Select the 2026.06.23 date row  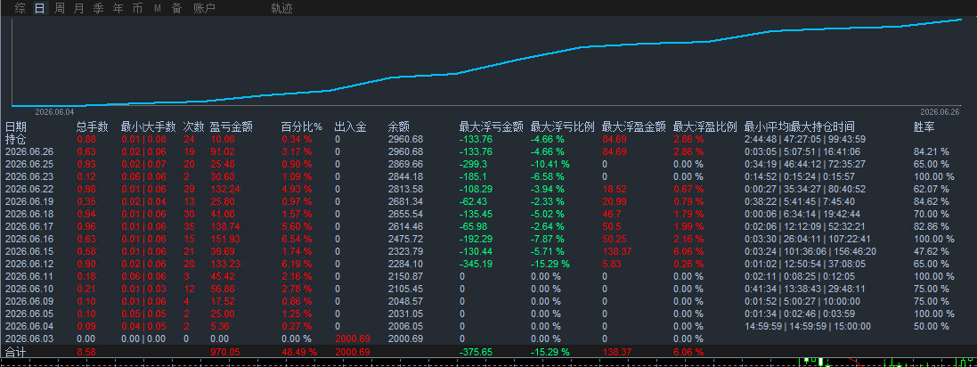coord(29,176)
